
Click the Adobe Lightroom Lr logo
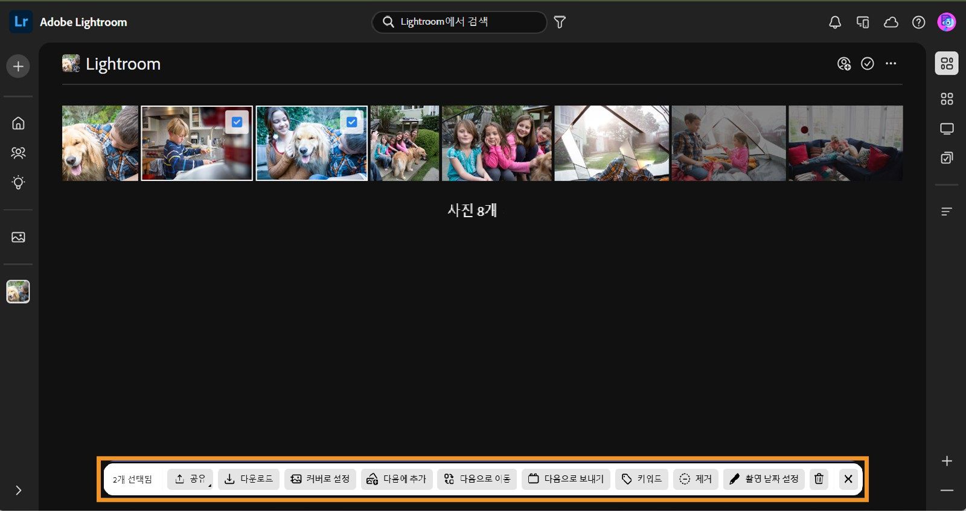[21, 22]
